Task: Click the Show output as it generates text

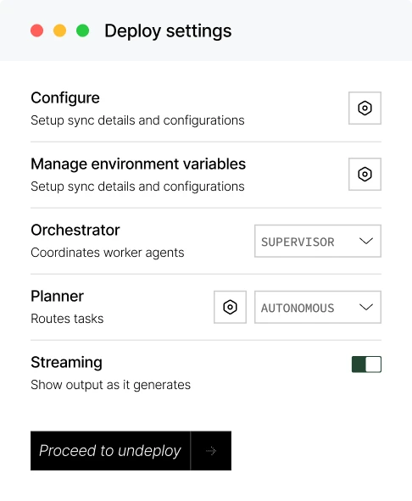Action: (110, 385)
